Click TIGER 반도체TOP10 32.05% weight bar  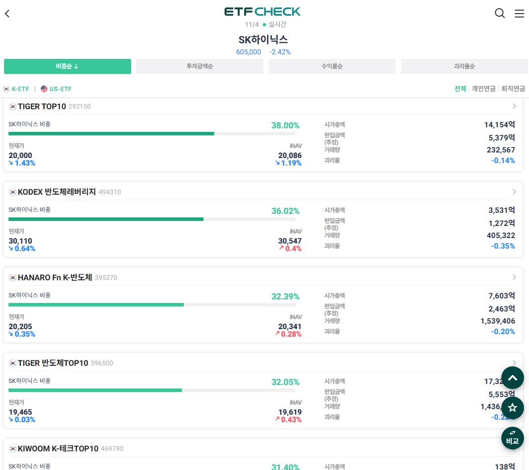click(x=152, y=390)
